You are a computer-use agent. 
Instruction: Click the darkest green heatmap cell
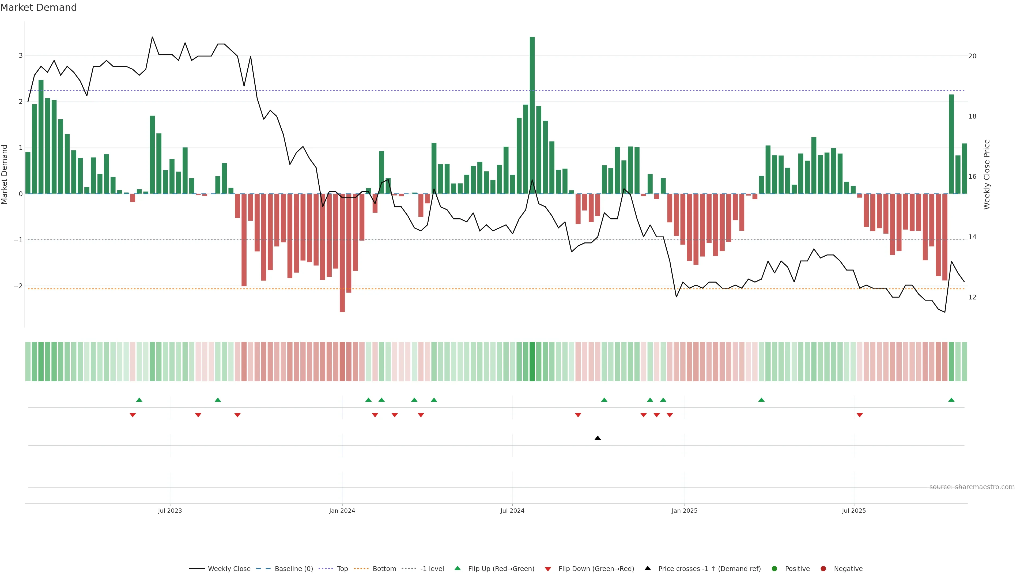[532, 362]
